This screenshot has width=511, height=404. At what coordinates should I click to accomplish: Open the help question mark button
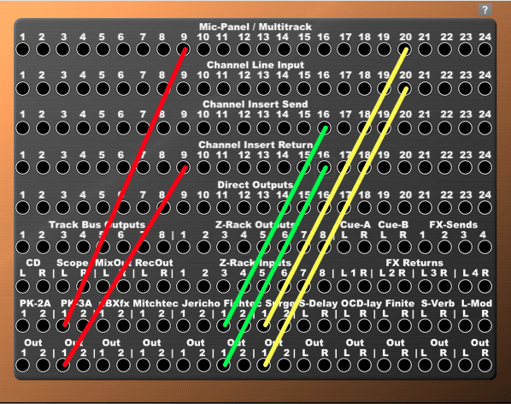pyautogui.click(x=485, y=9)
